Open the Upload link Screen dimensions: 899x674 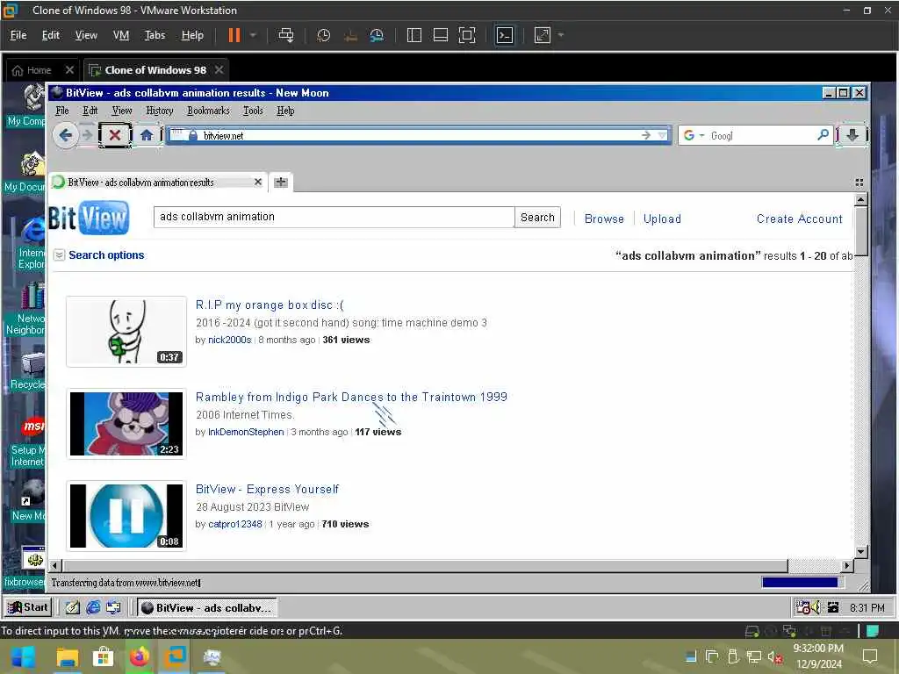tap(662, 219)
